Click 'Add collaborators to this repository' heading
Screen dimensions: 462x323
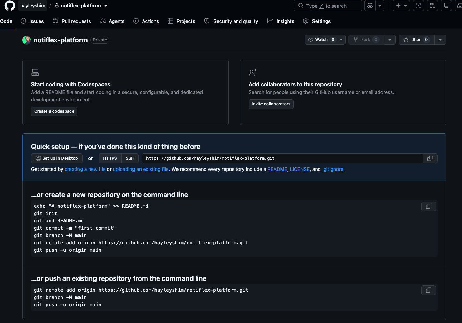pos(295,84)
